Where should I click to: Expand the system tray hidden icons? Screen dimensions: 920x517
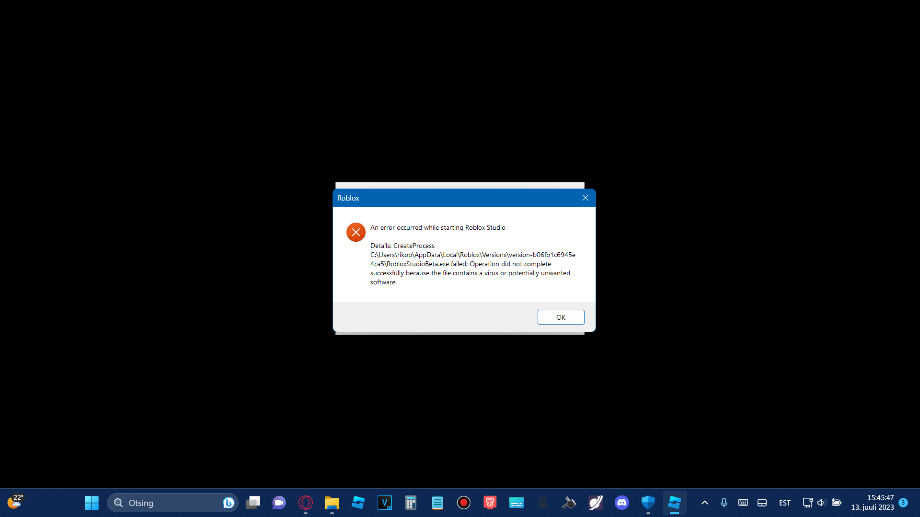tap(704, 503)
